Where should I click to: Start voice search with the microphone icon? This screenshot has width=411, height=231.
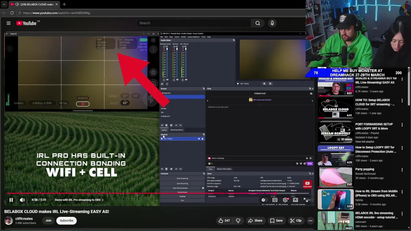click(272, 23)
